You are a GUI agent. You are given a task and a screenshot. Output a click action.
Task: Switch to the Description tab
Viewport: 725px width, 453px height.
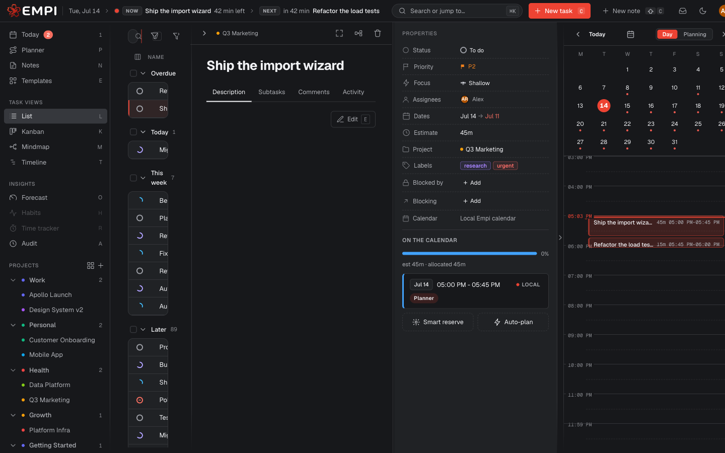point(229,92)
